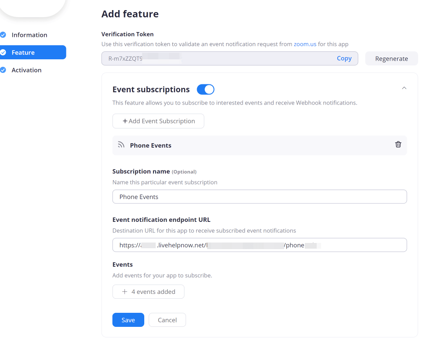The height and width of the screenshot is (344, 424).
Task: Click the plus icon on Add Event Subscription
Action: tap(124, 121)
